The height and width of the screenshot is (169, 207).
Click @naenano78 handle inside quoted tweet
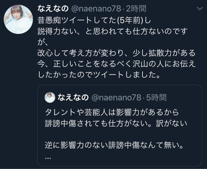click(115, 98)
